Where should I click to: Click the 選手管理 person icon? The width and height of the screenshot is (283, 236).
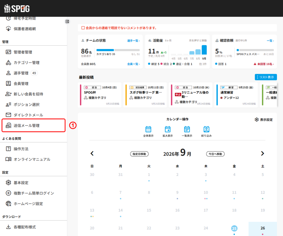(8, 73)
